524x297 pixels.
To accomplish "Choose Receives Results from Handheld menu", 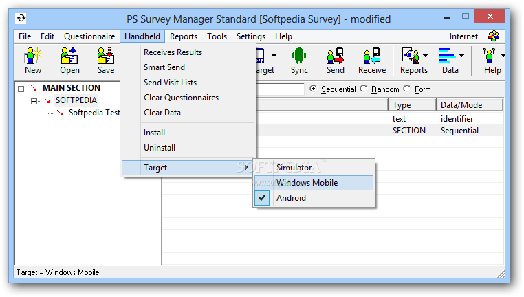I will [x=188, y=52].
